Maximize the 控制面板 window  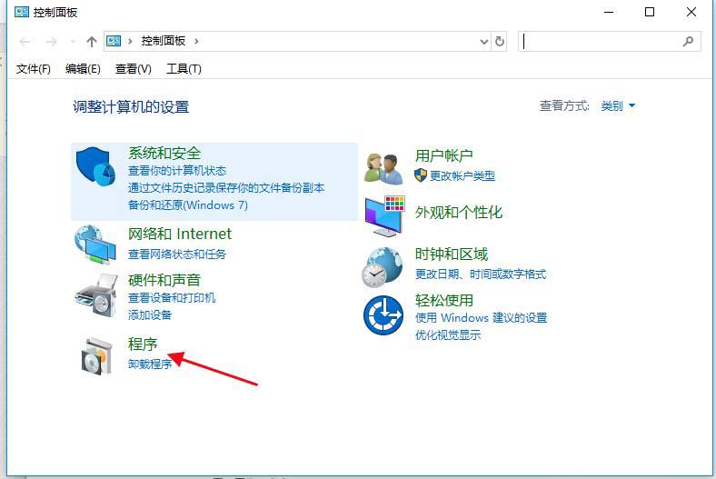coord(650,13)
